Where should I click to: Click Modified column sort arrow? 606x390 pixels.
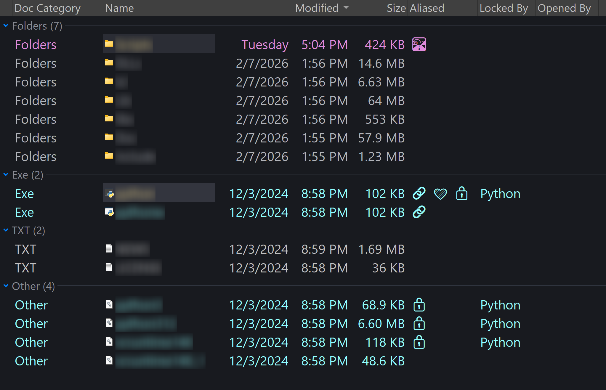(x=346, y=7)
